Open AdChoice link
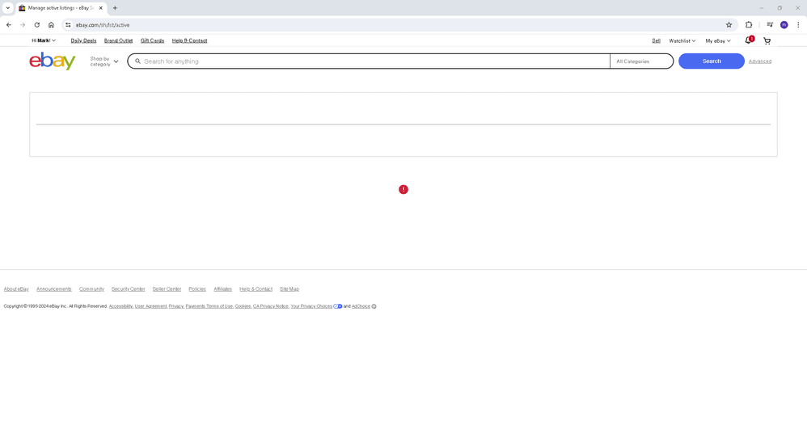 [361, 306]
